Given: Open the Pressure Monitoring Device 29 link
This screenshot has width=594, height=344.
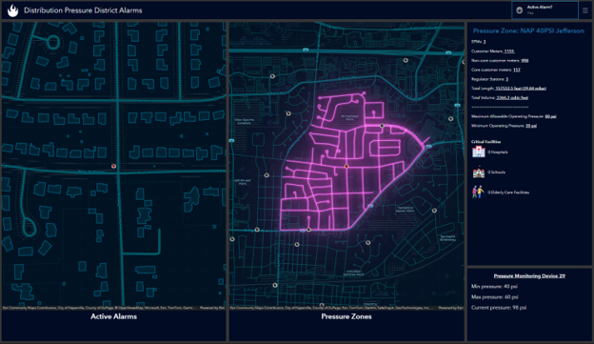Looking at the screenshot, I should (529, 275).
